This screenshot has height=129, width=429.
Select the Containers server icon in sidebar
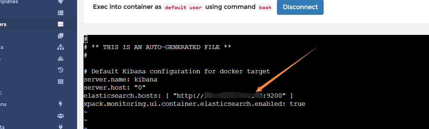(x=60, y=24)
